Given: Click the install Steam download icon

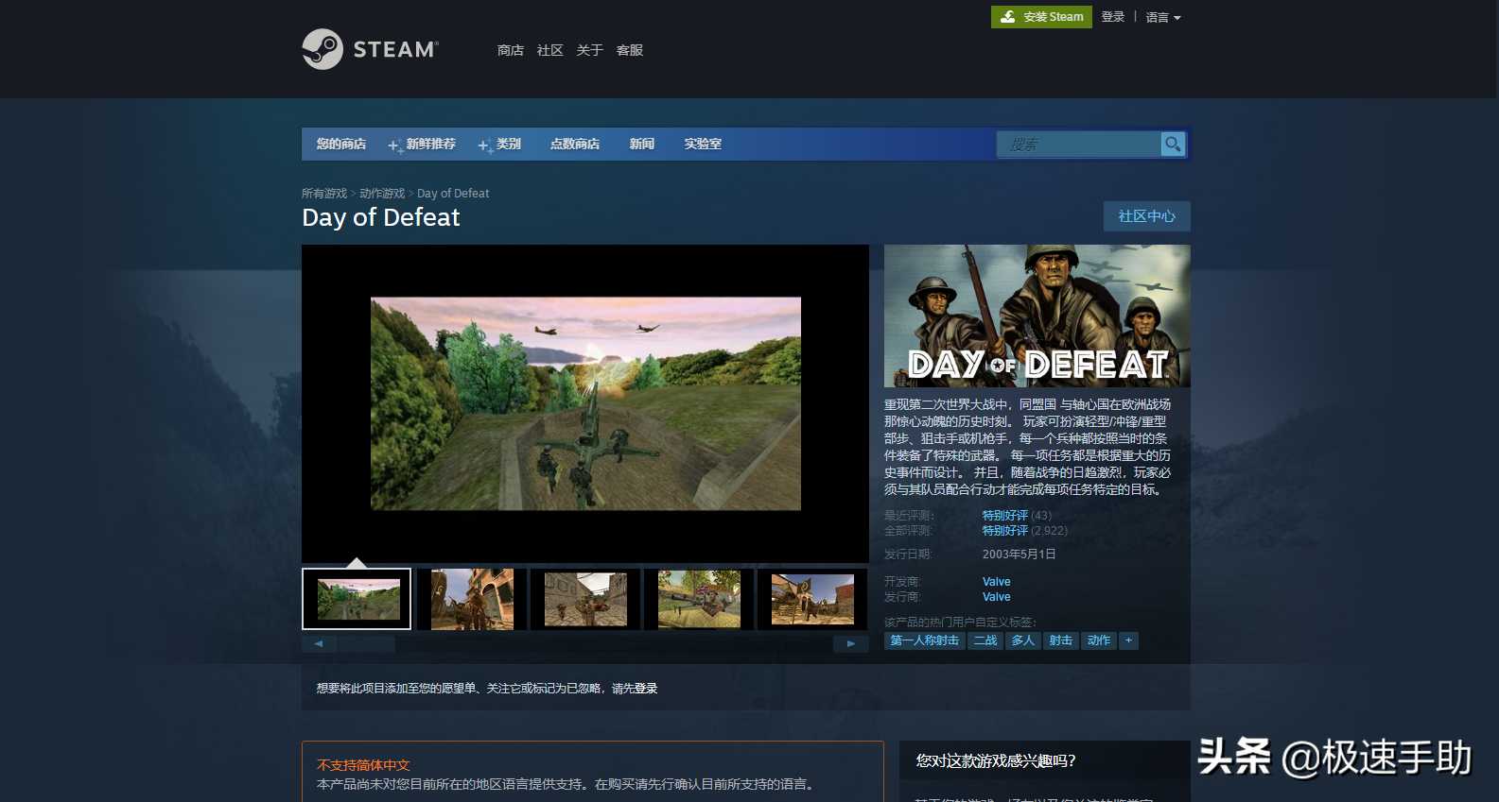Looking at the screenshot, I should point(1008,17).
